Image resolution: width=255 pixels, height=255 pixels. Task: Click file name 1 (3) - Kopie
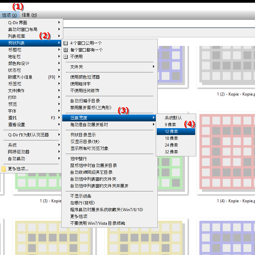(x=51, y=201)
